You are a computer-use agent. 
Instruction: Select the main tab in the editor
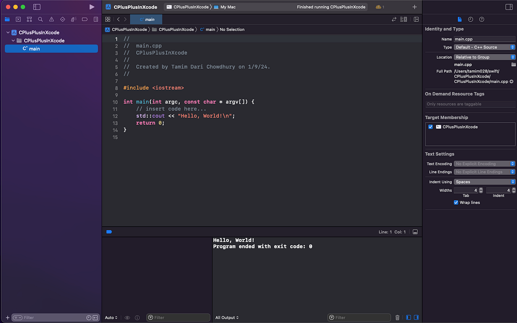146,19
